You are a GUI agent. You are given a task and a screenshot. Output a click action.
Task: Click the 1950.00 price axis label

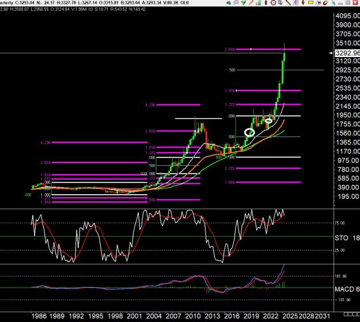(347, 115)
